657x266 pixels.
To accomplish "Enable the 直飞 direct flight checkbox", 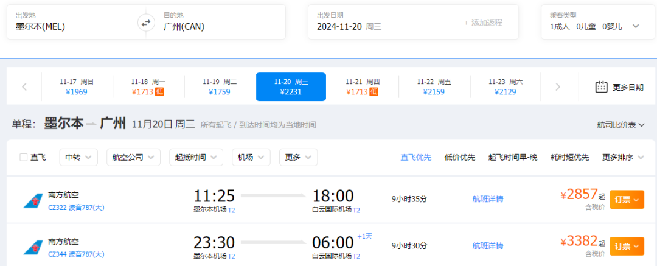I will tap(24, 157).
